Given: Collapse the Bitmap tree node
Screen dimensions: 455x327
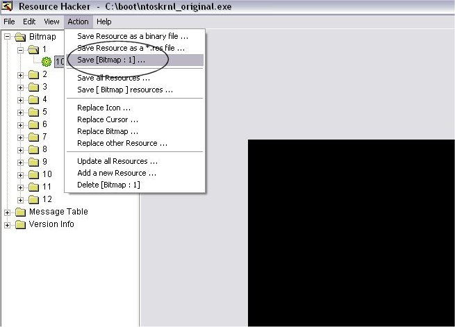Looking at the screenshot, I should pyautogui.click(x=7, y=37).
